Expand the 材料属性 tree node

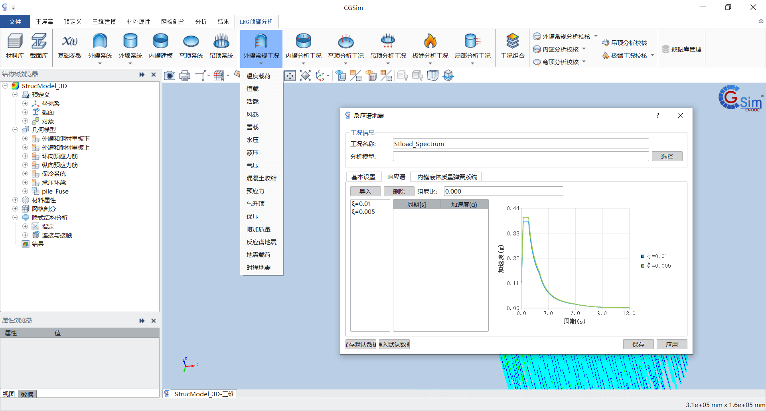click(15, 200)
